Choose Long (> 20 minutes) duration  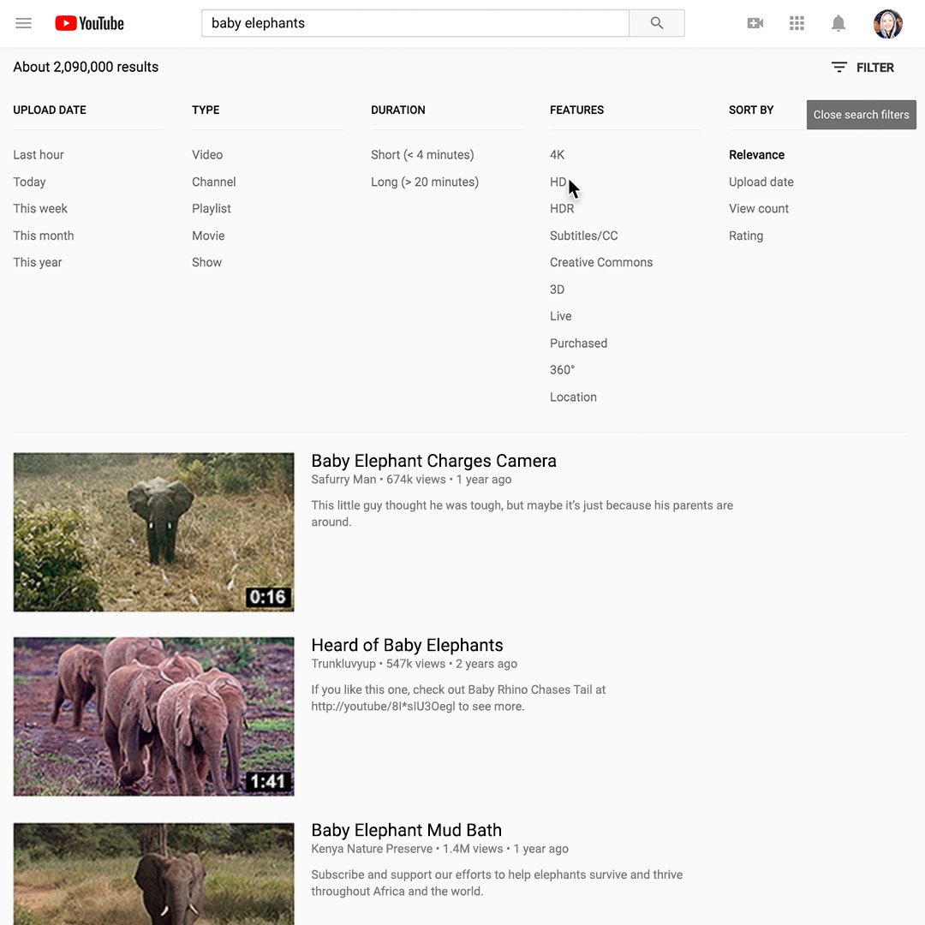click(x=425, y=182)
